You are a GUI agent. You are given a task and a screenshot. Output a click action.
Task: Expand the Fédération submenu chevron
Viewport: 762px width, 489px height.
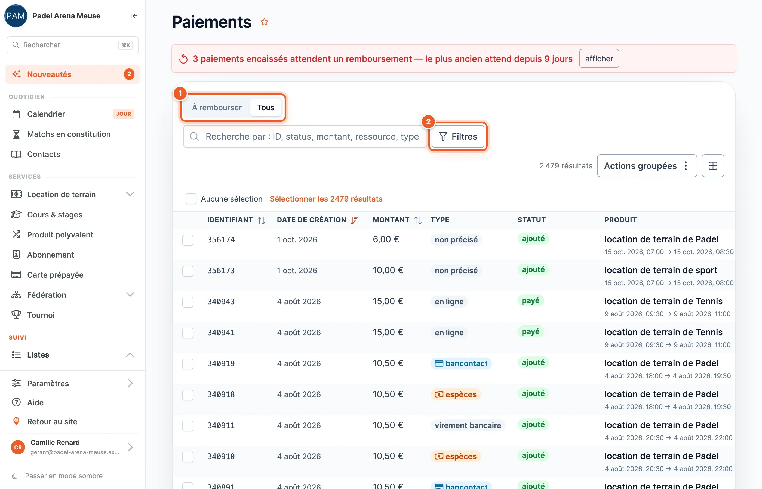point(130,294)
